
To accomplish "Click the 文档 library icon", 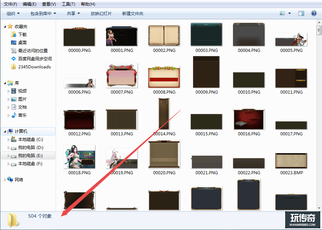I will pyautogui.click(x=14, y=107).
